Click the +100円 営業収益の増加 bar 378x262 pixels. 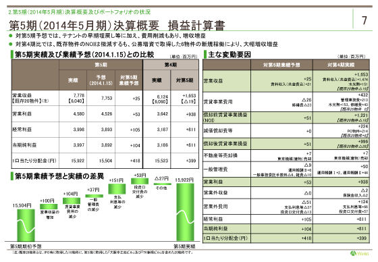point(49,207)
